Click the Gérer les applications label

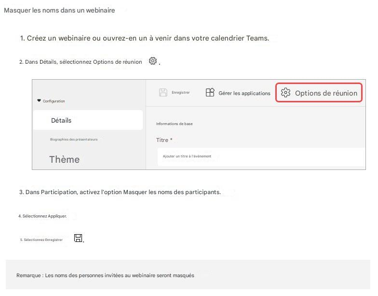[x=244, y=93]
